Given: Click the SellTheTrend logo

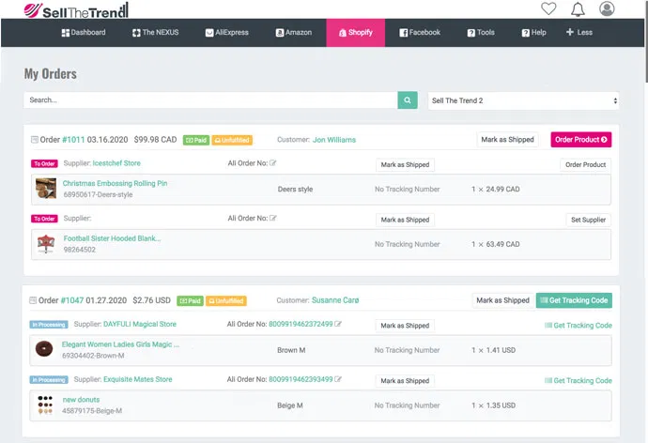Looking at the screenshot, I should pyautogui.click(x=76, y=10).
